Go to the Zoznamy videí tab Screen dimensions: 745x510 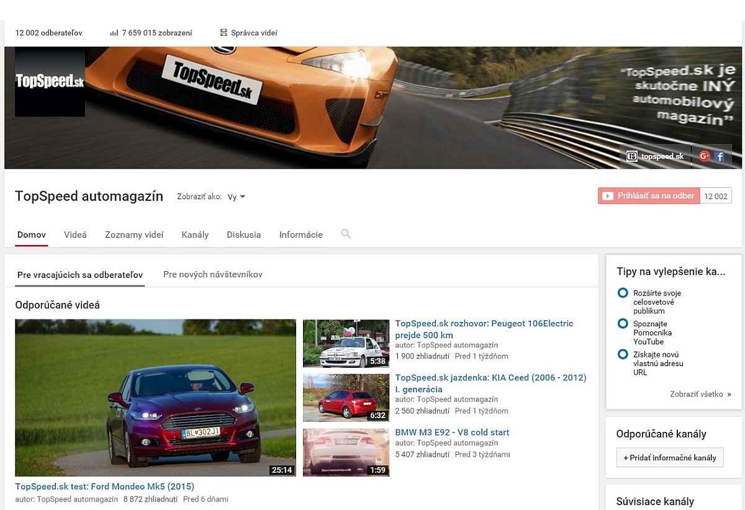[134, 235]
